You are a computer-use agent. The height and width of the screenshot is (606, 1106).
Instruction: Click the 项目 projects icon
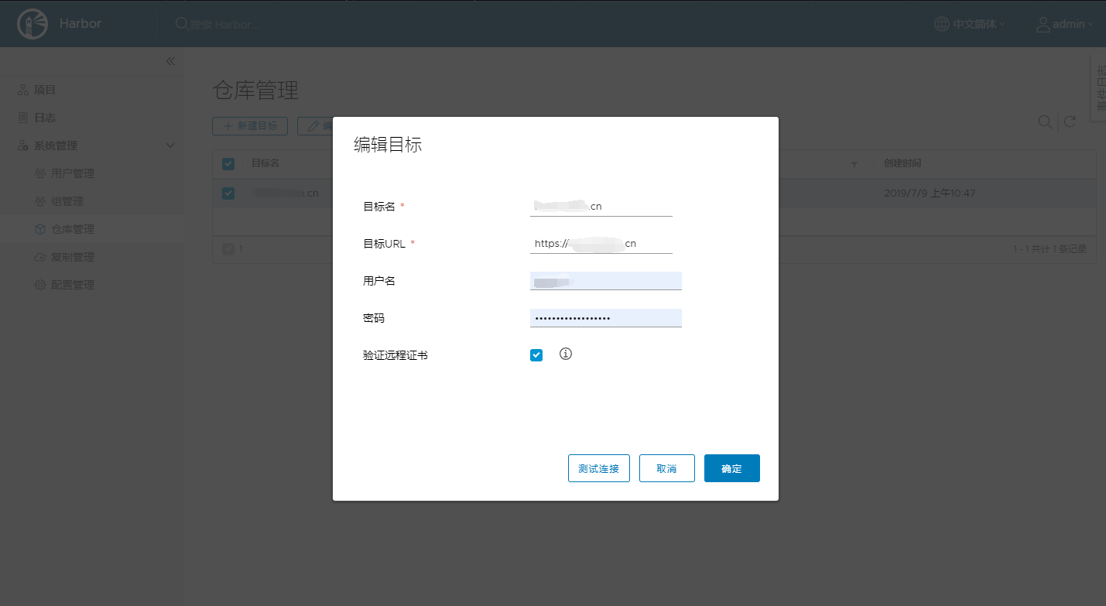click(23, 90)
